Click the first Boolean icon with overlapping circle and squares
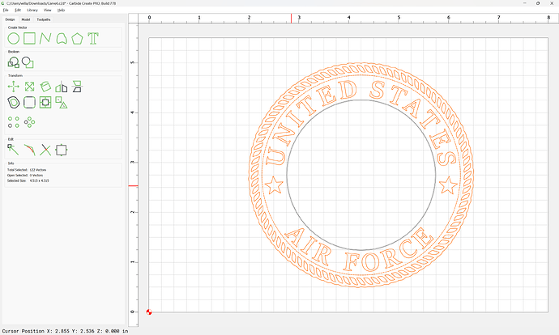 (x=14, y=62)
